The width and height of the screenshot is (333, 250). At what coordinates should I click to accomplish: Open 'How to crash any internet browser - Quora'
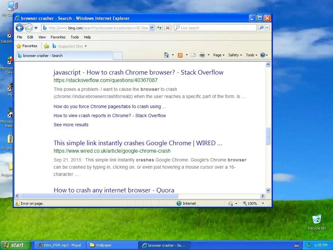(x=114, y=190)
